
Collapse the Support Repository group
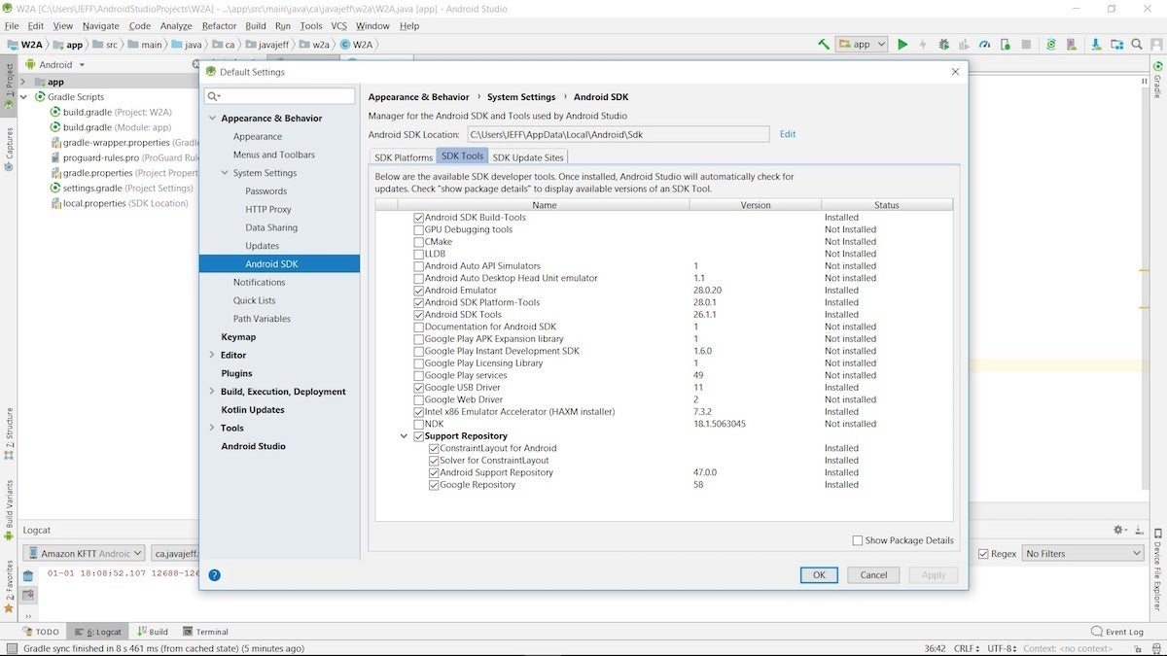click(404, 436)
